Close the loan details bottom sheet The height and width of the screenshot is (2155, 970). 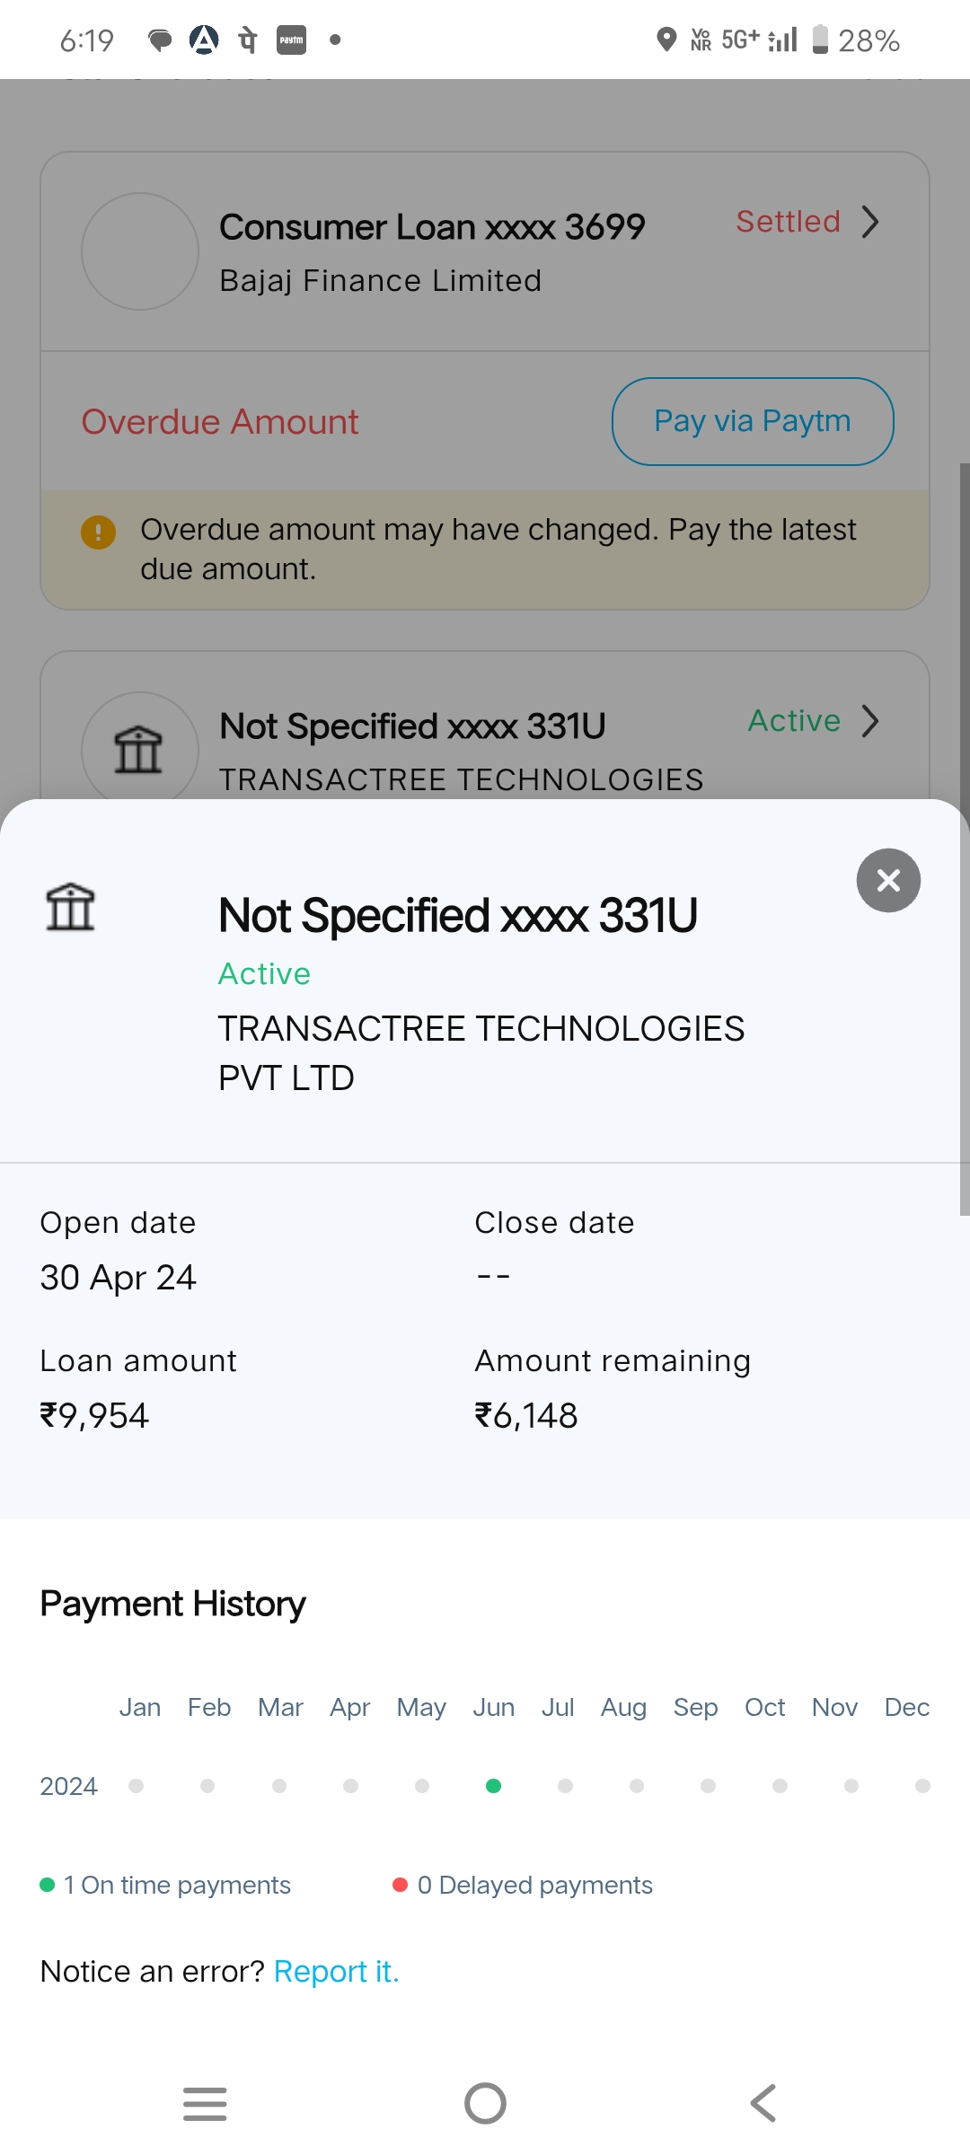point(888,881)
